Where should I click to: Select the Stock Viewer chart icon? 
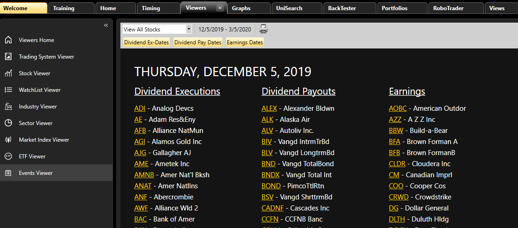8,73
